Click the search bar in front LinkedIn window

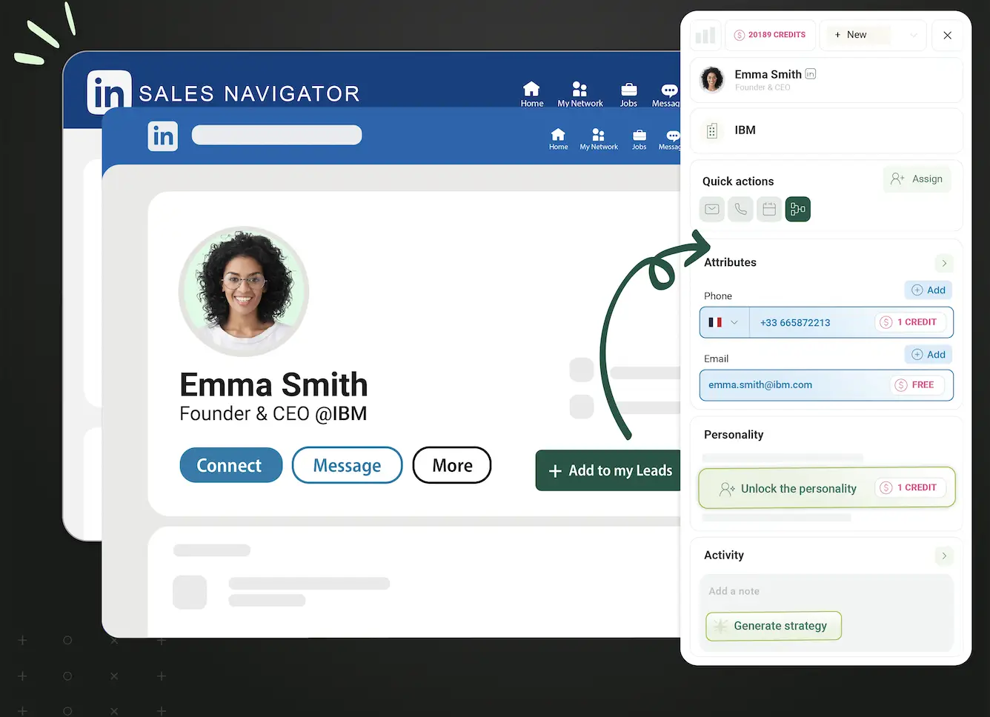[x=276, y=135]
